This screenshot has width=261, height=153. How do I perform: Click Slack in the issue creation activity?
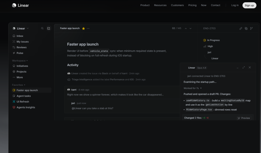pos(105,73)
